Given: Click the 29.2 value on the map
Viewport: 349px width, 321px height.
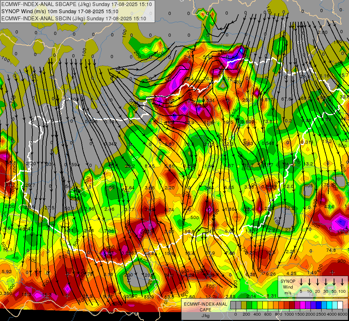Looking at the screenshot, I should click(x=130, y=166).
